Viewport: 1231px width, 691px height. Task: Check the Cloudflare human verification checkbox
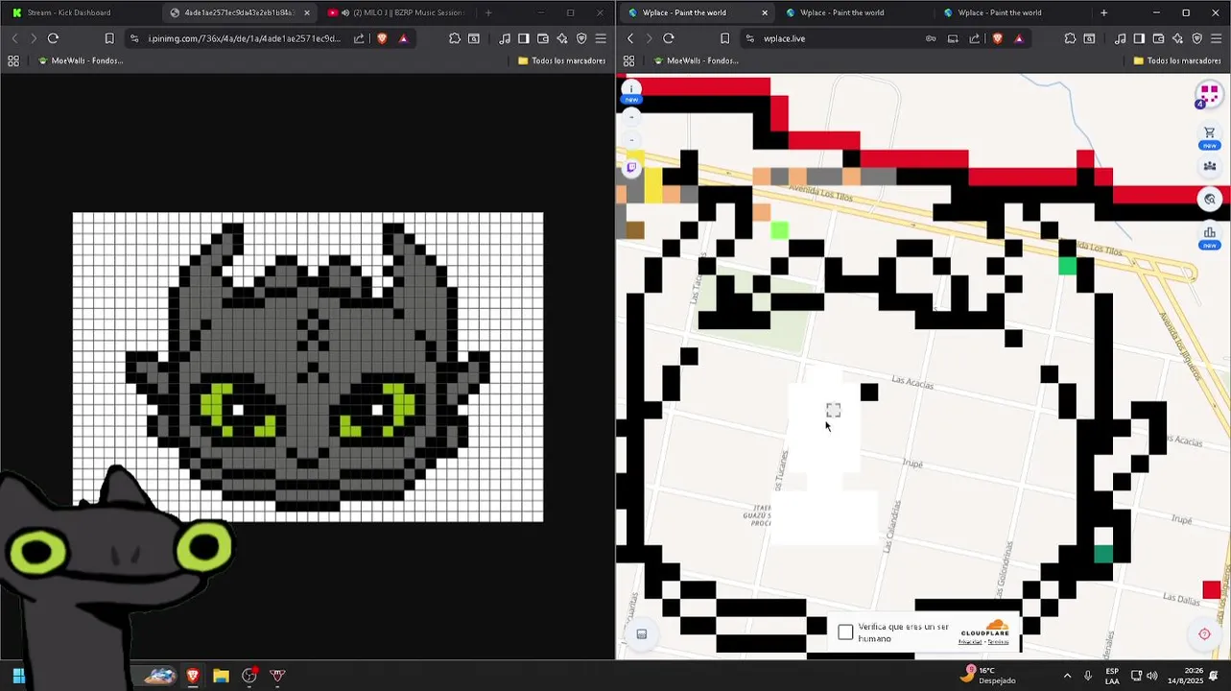(845, 631)
